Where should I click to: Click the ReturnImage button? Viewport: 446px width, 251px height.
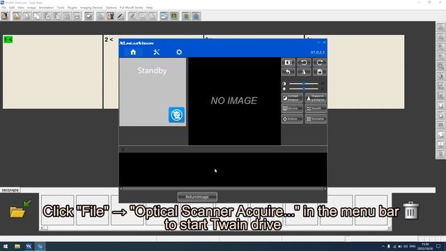(x=197, y=197)
